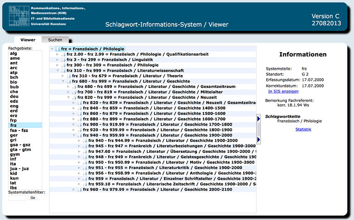Expand frz 960 - frz 979.99 node
Image resolution: width=354 pixels, height=220 pixels.
[x=74, y=189]
